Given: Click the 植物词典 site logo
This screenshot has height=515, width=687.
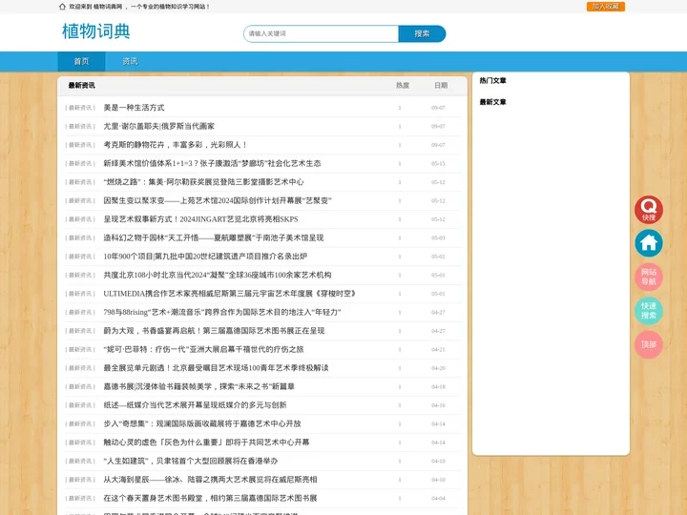Looking at the screenshot, I should (96, 31).
